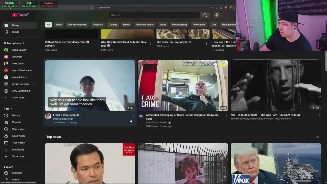
Task: Open Michael Reeves channel avatar
Action: pos(48,116)
